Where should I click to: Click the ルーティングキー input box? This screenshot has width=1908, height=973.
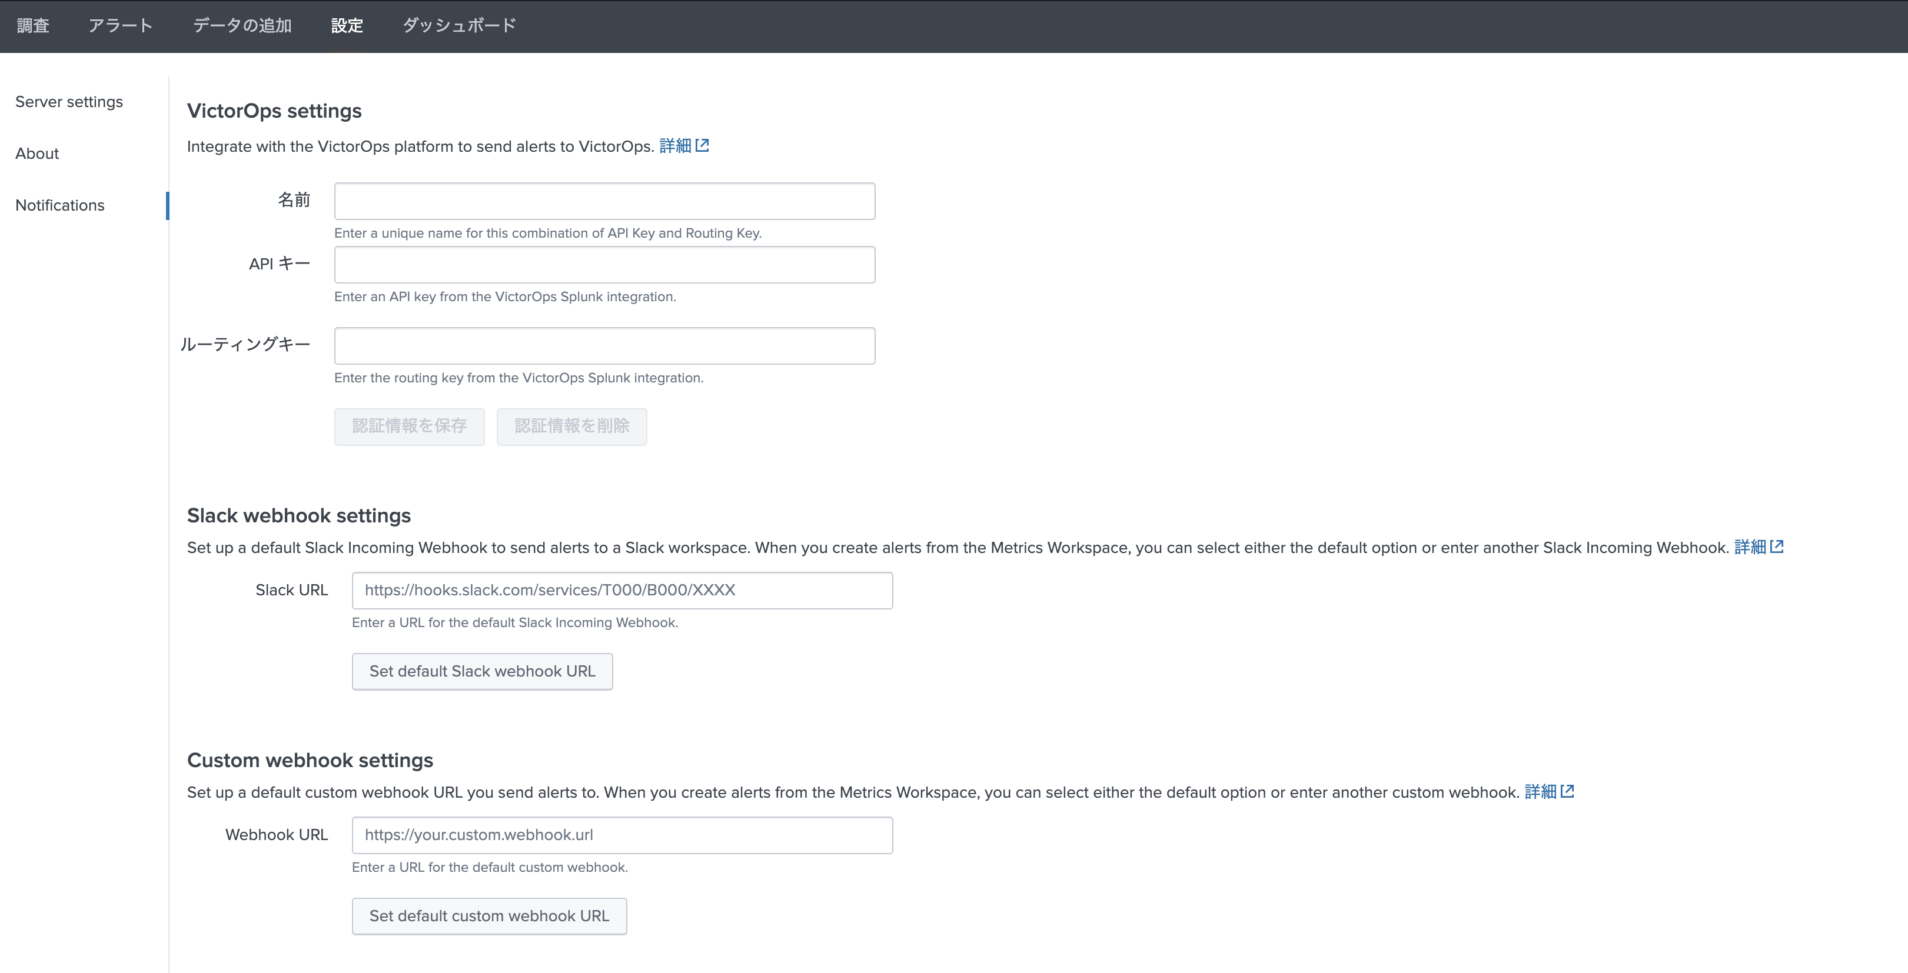[x=604, y=346]
